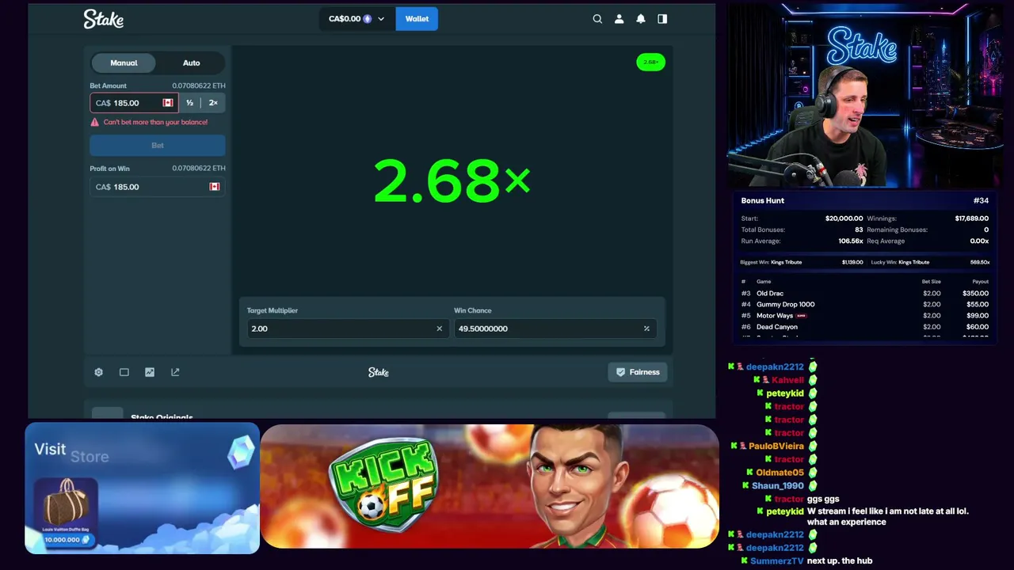This screenshot has width=1014, height=570.
Task: Open the user account profile icon
Action: [x=619, y=19]
